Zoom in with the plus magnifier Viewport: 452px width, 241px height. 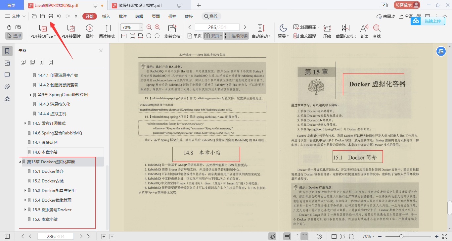(x=158, y=27)
